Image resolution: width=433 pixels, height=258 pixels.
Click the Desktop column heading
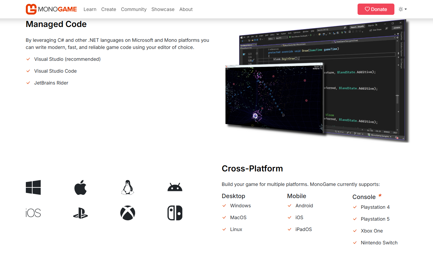pos(233,196)
